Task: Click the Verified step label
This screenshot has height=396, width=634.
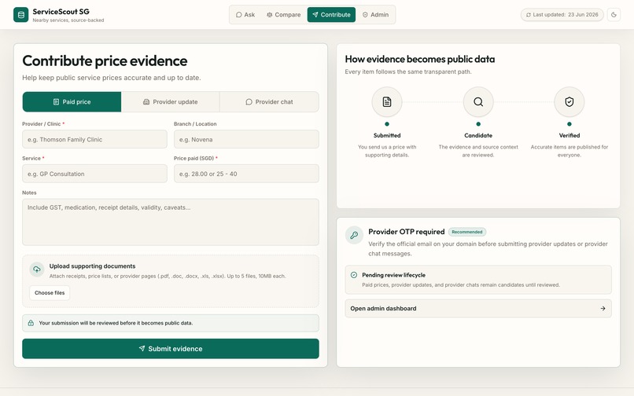Action: pos(569,135)
